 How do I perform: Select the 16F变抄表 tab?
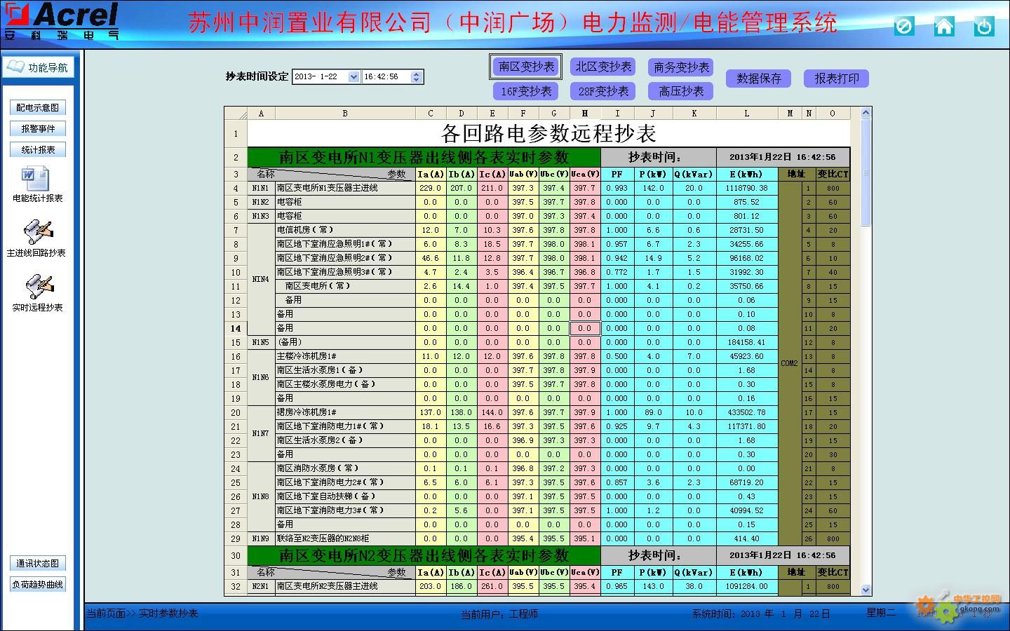[526, 91]
